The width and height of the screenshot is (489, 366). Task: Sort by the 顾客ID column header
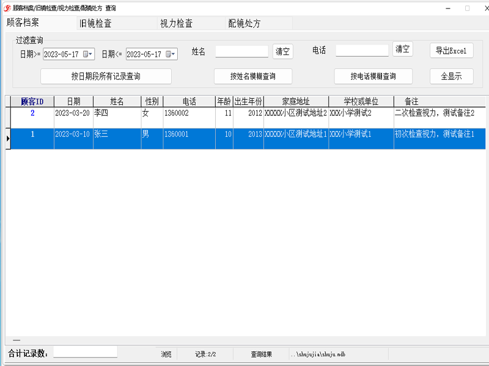[x=32, y=101]
